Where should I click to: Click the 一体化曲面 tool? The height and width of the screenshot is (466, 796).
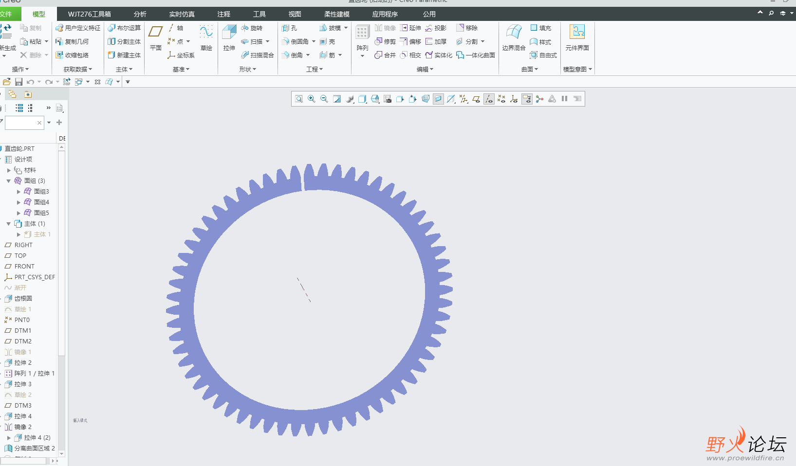click(475, 55)
